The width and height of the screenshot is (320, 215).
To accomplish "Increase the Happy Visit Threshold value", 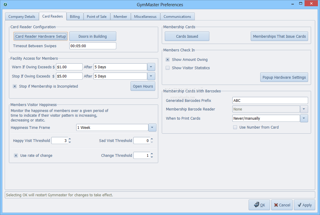I will (70, 139).
